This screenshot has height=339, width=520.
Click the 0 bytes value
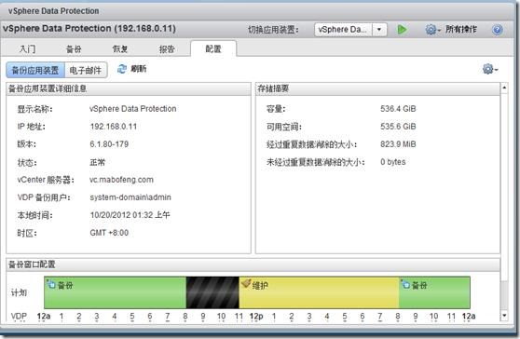(x=393, y=162)
